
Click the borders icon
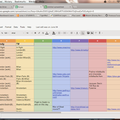(x=59, y=33)
